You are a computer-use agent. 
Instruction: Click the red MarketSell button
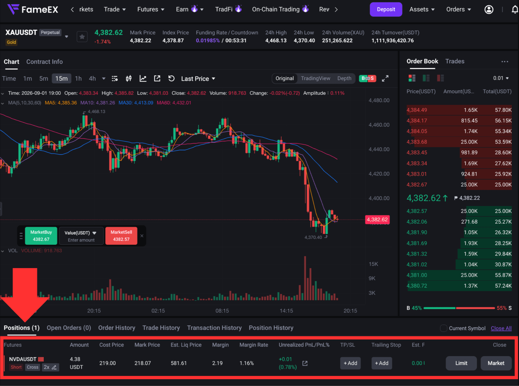(121, 236)
